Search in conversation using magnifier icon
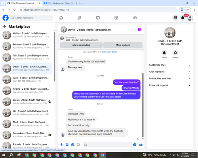 (175, 53)
